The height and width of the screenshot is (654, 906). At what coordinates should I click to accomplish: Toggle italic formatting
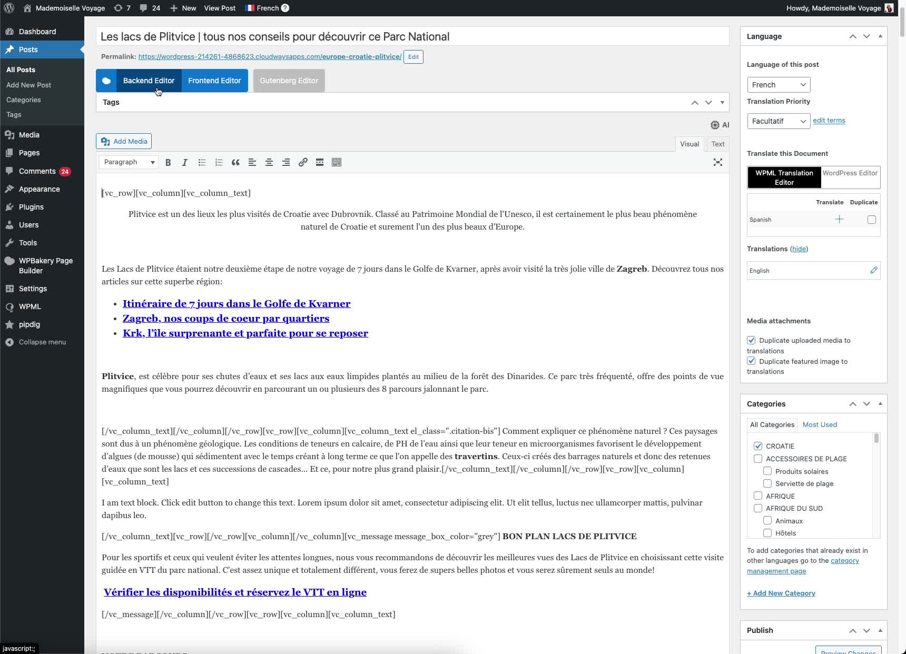click(x=185, y=162)
